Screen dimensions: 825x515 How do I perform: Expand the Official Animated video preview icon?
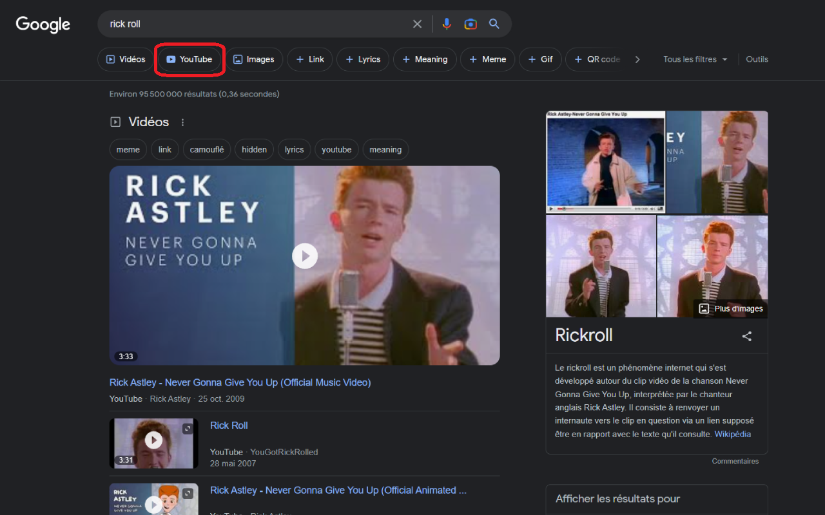coord(188,494)
